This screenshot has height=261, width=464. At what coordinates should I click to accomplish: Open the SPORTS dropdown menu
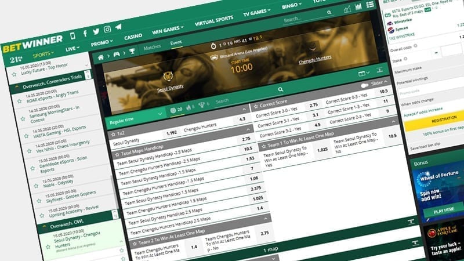(43, 55)
